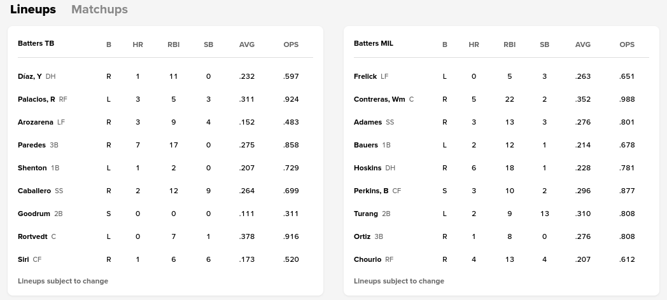Image resolution: width=667 pixels, height=300 pixels.
Task: Open Palacios, R player profile
Action: [x=36, y=99]
